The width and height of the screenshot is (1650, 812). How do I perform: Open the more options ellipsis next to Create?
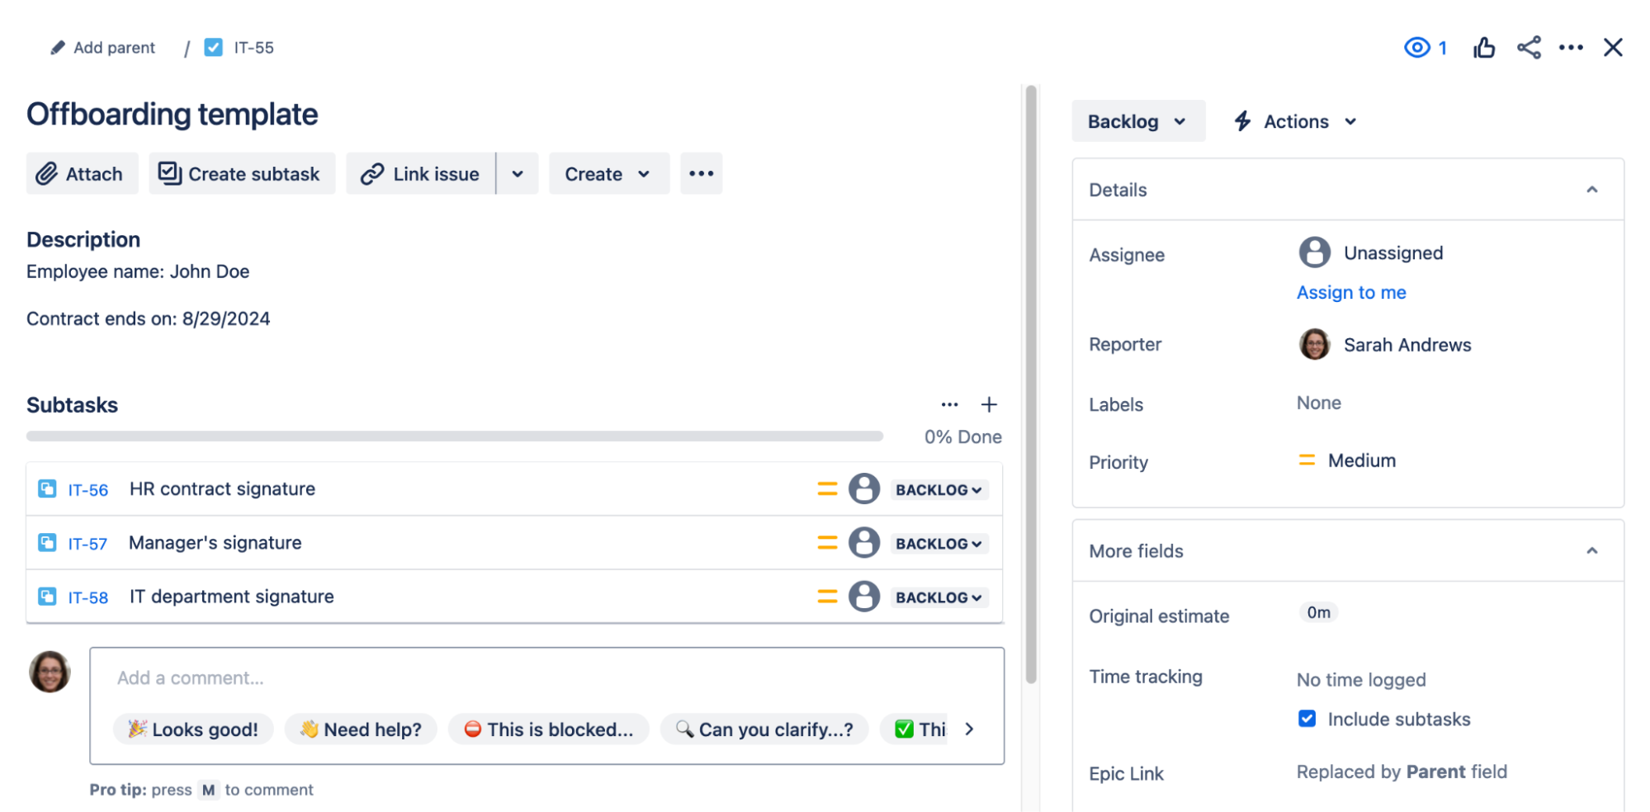(701, 173)
